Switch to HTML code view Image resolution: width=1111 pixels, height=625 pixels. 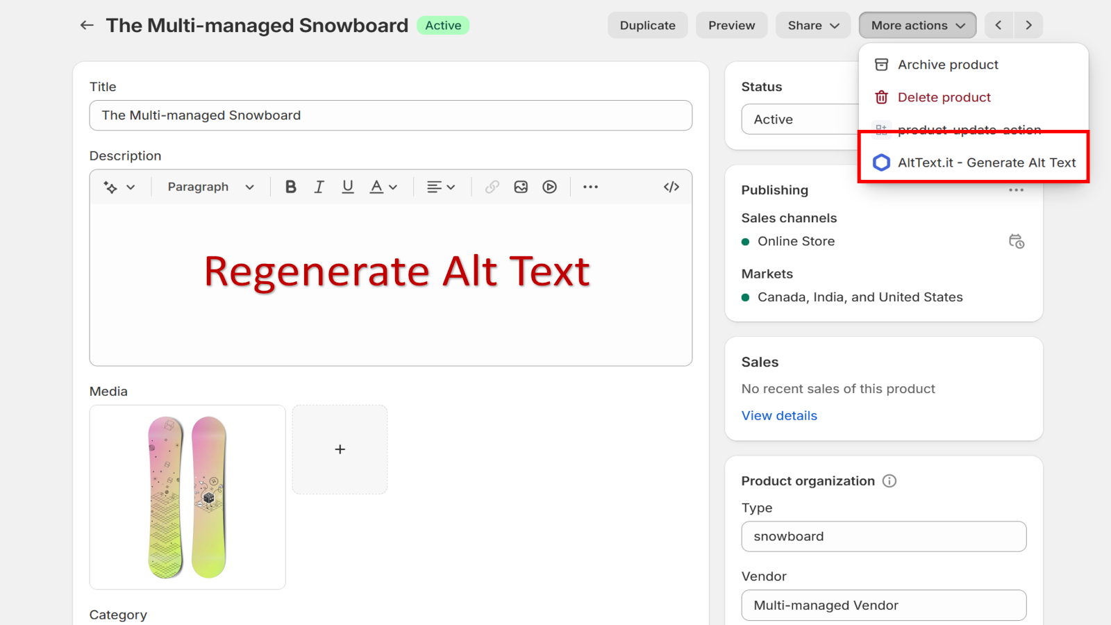671,186
